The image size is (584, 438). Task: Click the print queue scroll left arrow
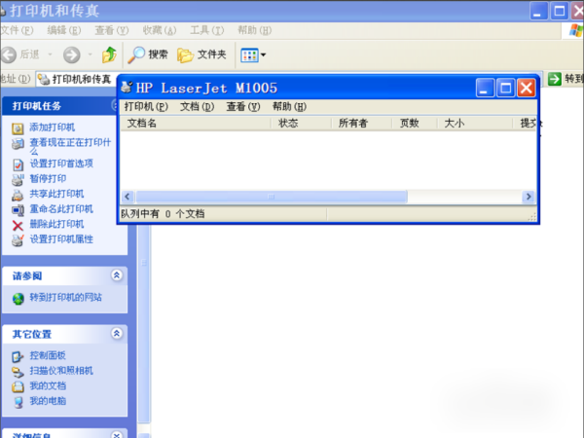pyautogui.click(x=128, y=197)
